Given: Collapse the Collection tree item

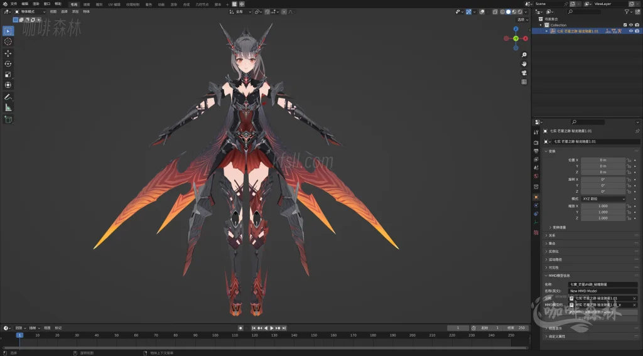Looking at the screenshot, I should click(x=541, y=25).
